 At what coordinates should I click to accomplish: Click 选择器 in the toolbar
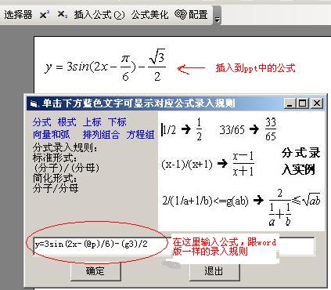pos(18,14)
